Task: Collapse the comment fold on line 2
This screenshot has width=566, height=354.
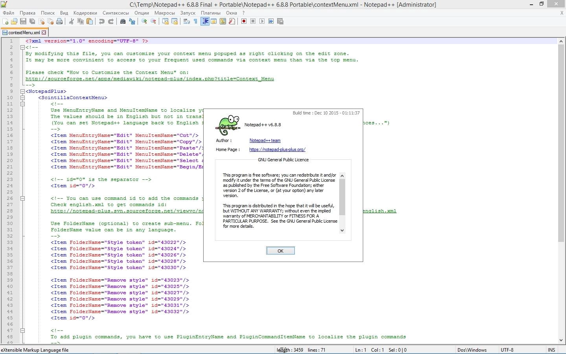Action: (22, 47)
